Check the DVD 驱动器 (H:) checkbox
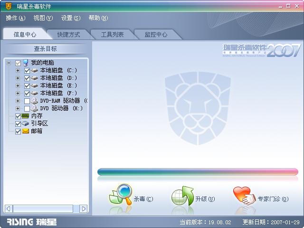304x228 pixels. point(27,108)
